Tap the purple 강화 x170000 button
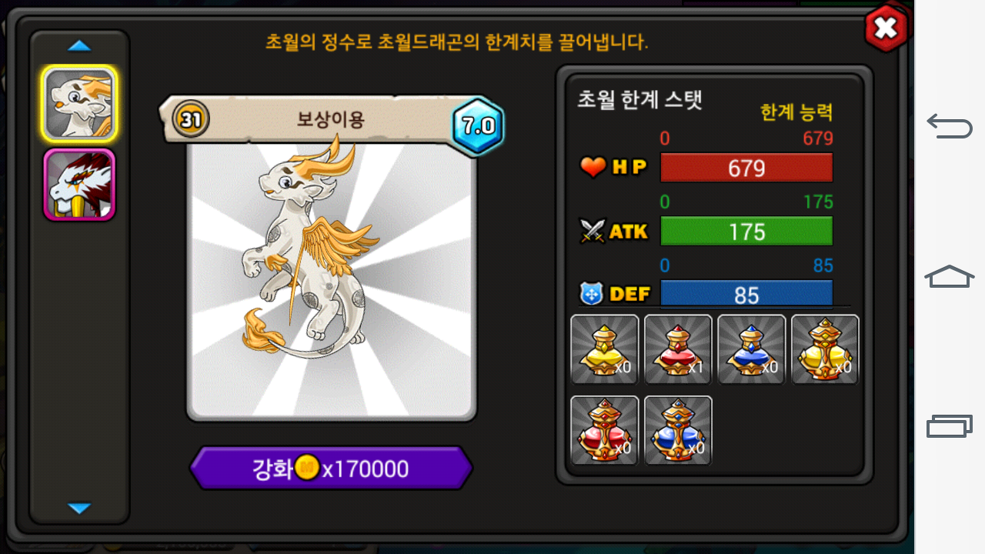 [x=331, y=468]
